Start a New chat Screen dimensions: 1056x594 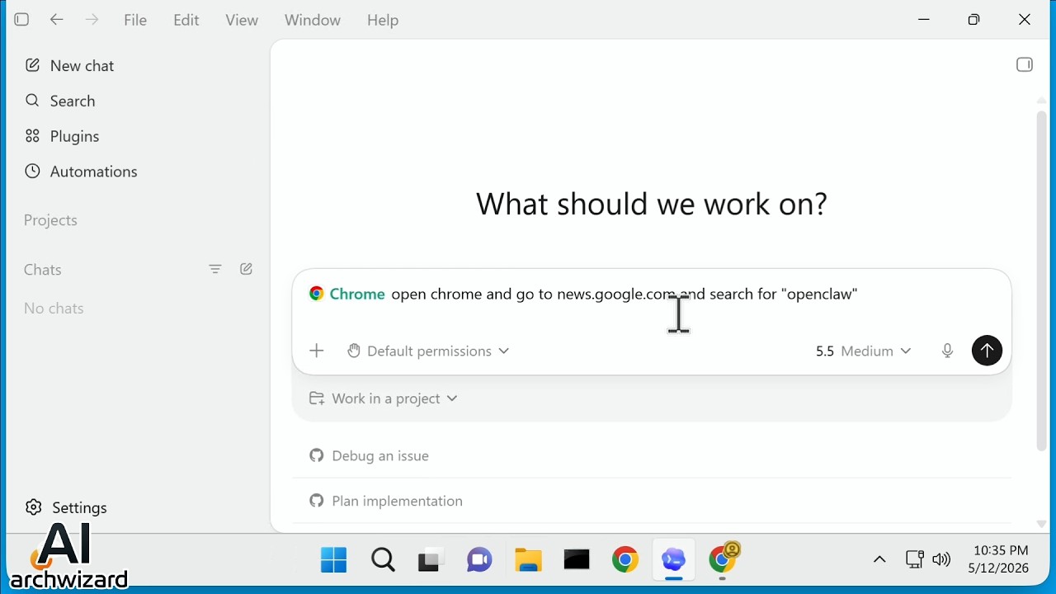(69, 65)
